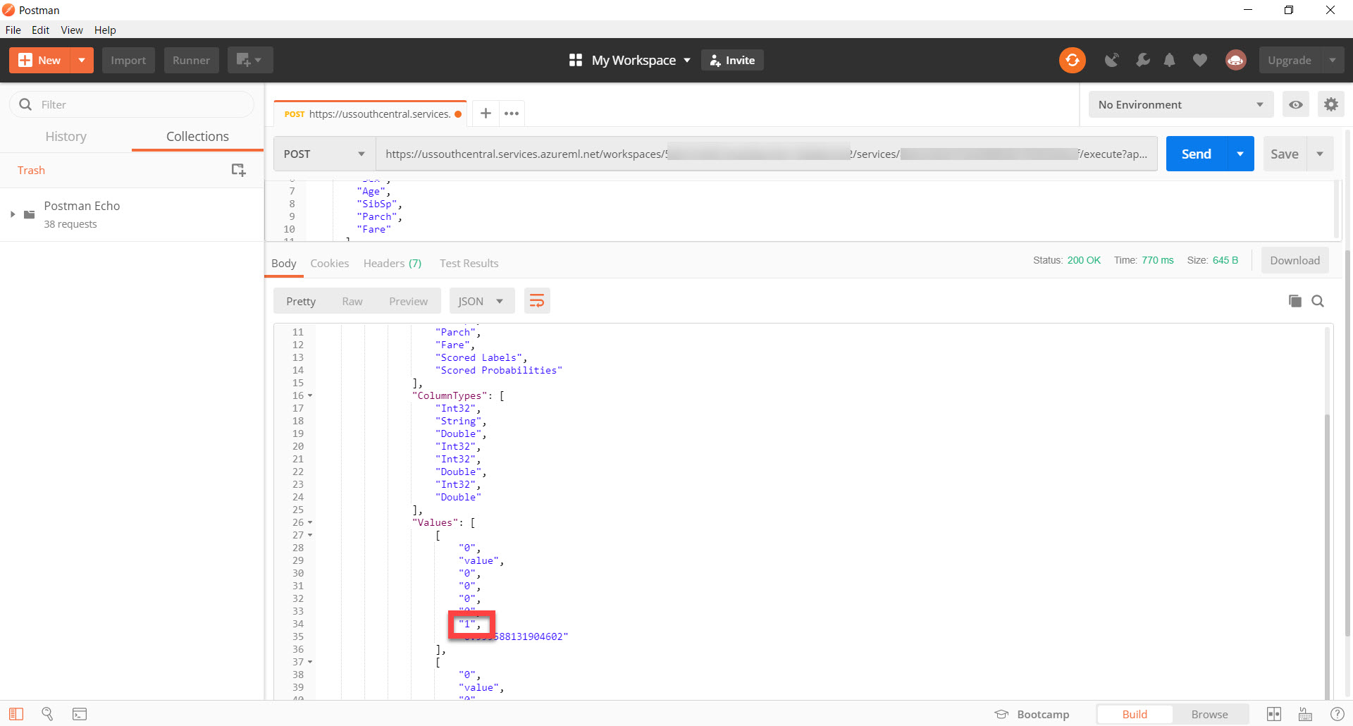Change the POST method dropdown

(x=324, y=154)
